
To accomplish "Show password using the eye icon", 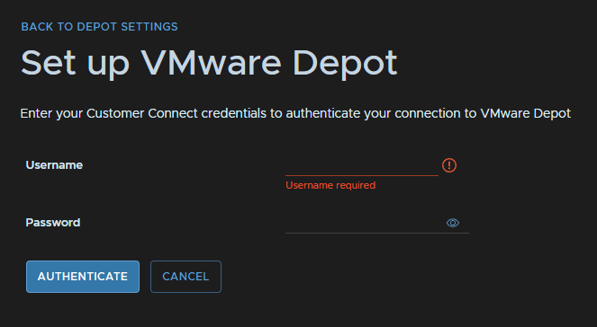I will tap(452, 223).
